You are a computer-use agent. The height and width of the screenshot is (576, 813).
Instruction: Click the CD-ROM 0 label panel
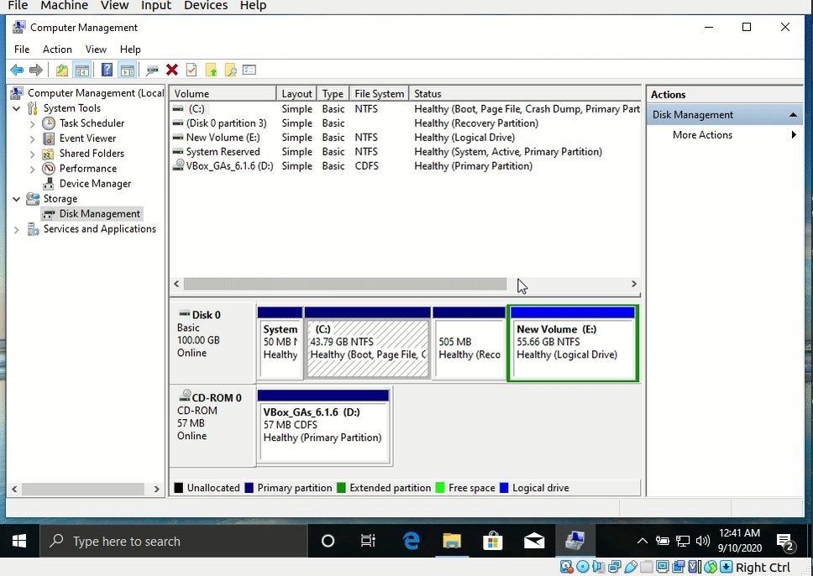tap(212, 427)
